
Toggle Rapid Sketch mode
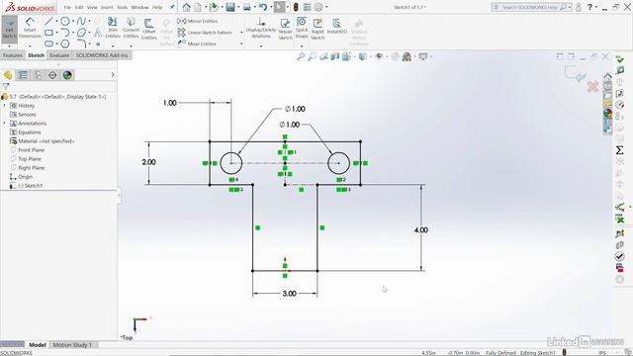pos(317,29)
